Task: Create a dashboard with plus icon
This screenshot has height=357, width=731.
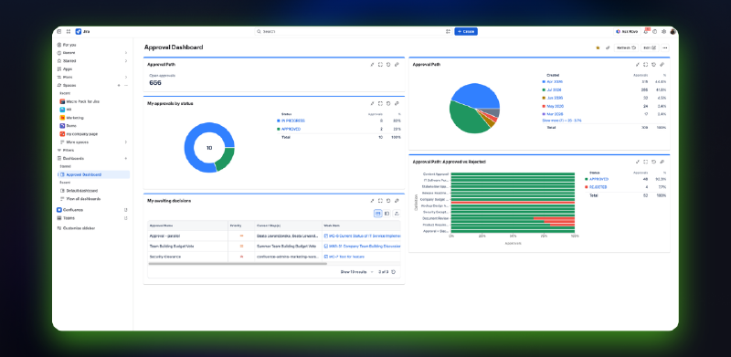Action: point(126,159)
